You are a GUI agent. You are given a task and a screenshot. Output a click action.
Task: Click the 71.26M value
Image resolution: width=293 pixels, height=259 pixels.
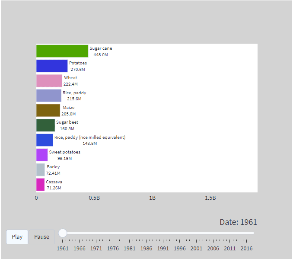54,188
